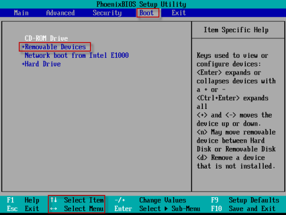Go to the Exit tab
The image size is (286, 215).
(179, 13)
